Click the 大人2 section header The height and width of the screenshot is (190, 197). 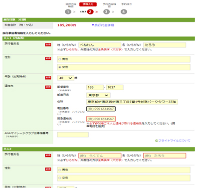click(x=99, y=149)
